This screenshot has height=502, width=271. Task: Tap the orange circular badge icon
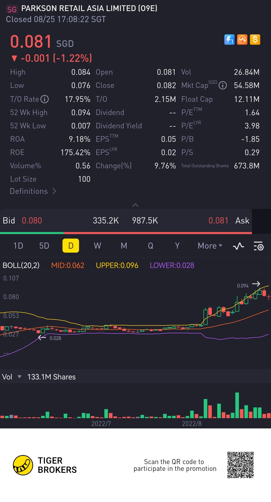(x=242, y=40)
